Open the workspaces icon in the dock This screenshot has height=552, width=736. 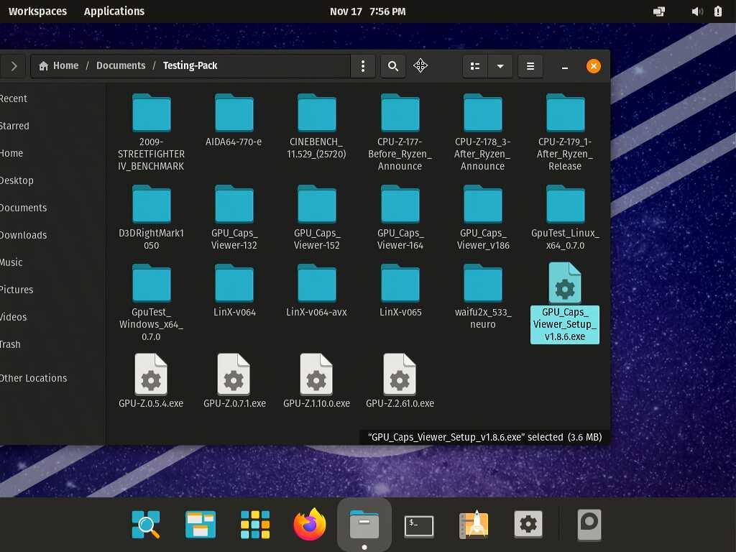[201, 524]
